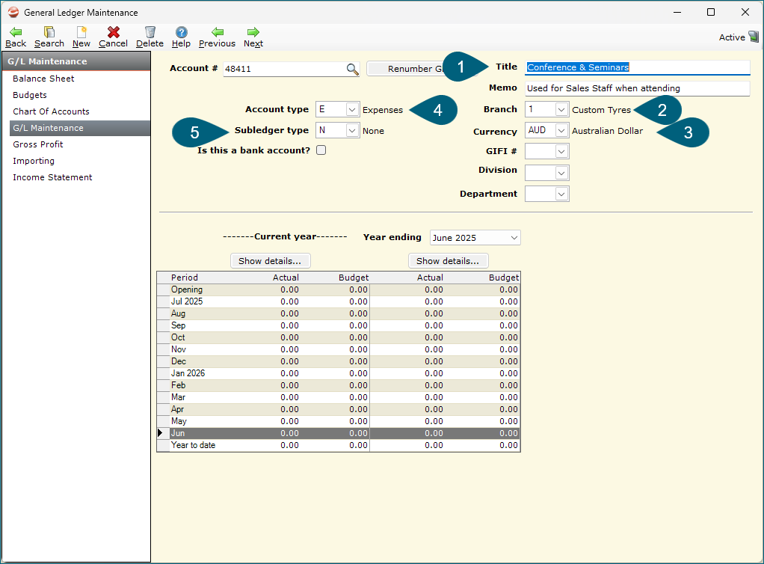Select the Sep period row
Viewport: 764px width, 564px height.
339,325
